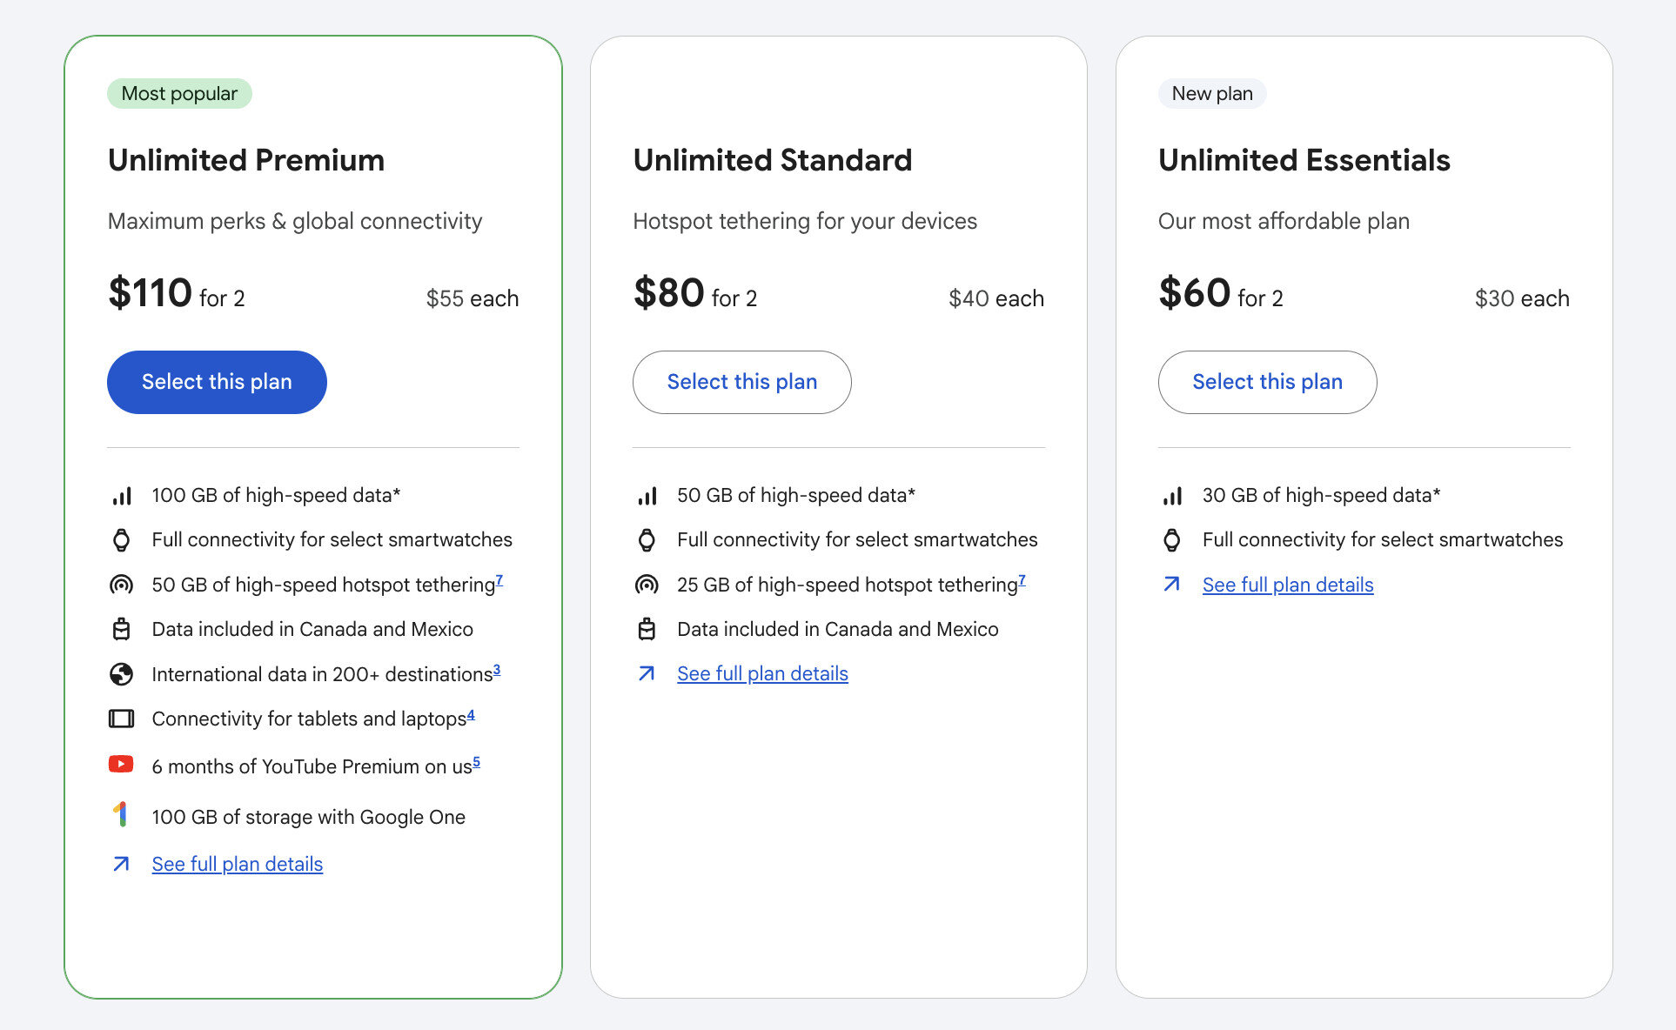Click footnote 4 after tablets and laptops
The image size is (1676, 1030).
tap(471, 714)
